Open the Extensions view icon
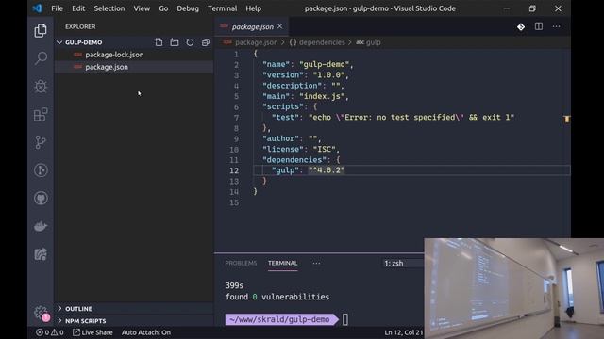The image size is (604, 339). (x=41, y=115)
